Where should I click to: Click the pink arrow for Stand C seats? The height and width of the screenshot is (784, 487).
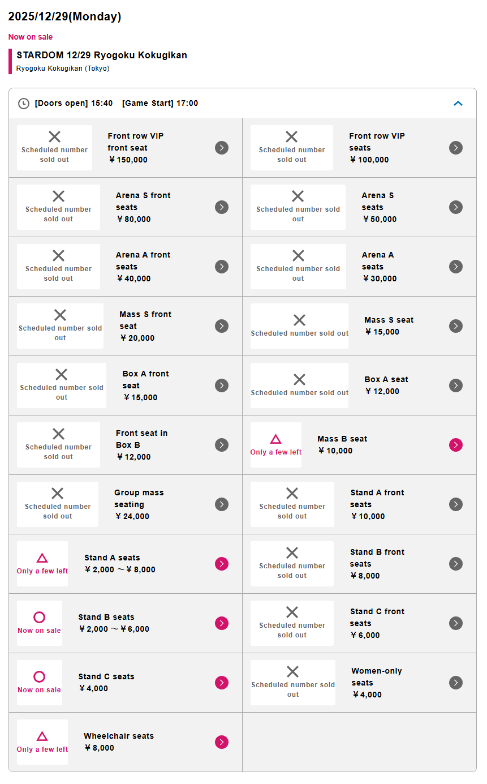click(222, 683)
